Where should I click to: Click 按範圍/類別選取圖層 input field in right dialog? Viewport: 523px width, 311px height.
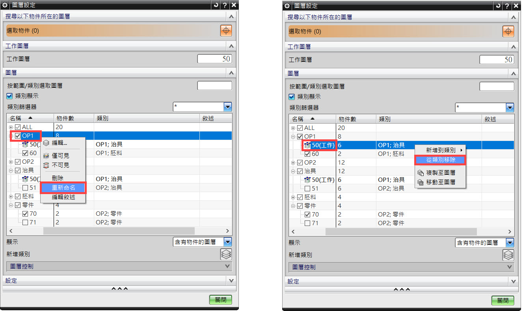497,86
